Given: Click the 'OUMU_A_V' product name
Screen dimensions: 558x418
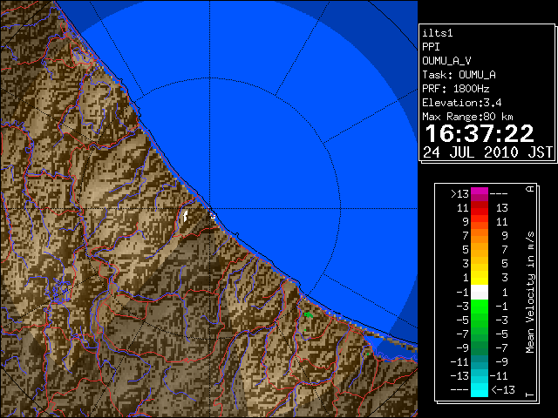Looking at the screenshot, I should pos(446,61).
